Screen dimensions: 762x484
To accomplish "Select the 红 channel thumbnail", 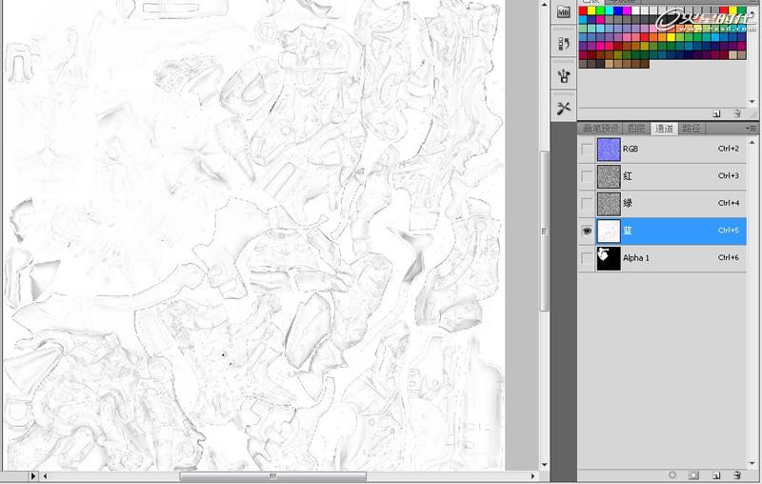I will pos(609,176).
